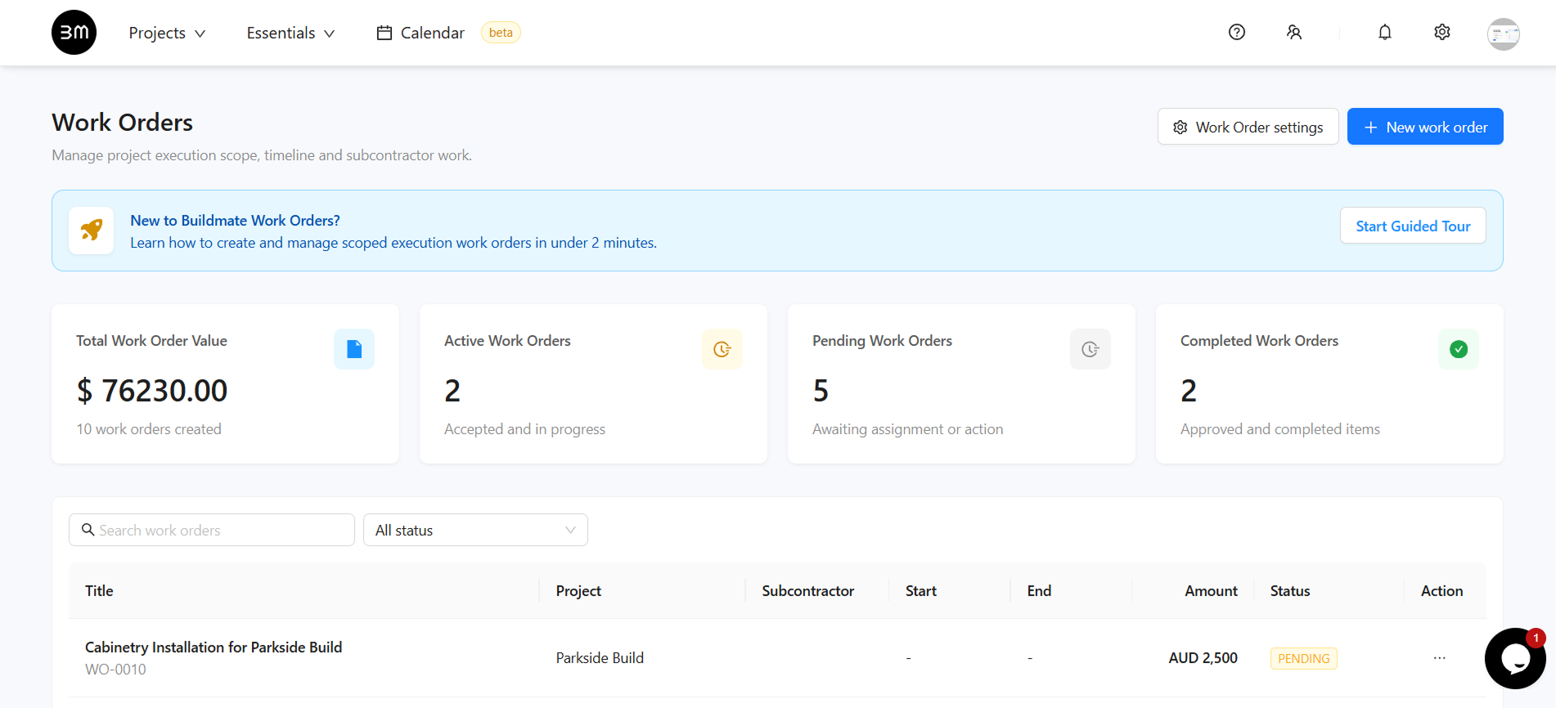The width and height of the screenshot is (1556, 708).
Task: Open Cabinetry Installation for Parkside Build work order
Action: (x=214, y=647)
